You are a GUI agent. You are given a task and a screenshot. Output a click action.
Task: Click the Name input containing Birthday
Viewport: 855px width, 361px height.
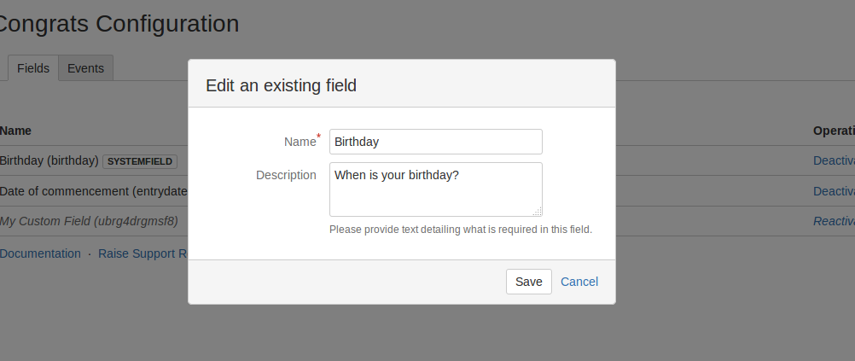tap(435, 142)
